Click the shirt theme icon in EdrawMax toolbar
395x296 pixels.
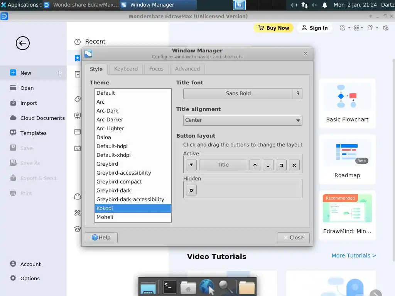[370, 28]
